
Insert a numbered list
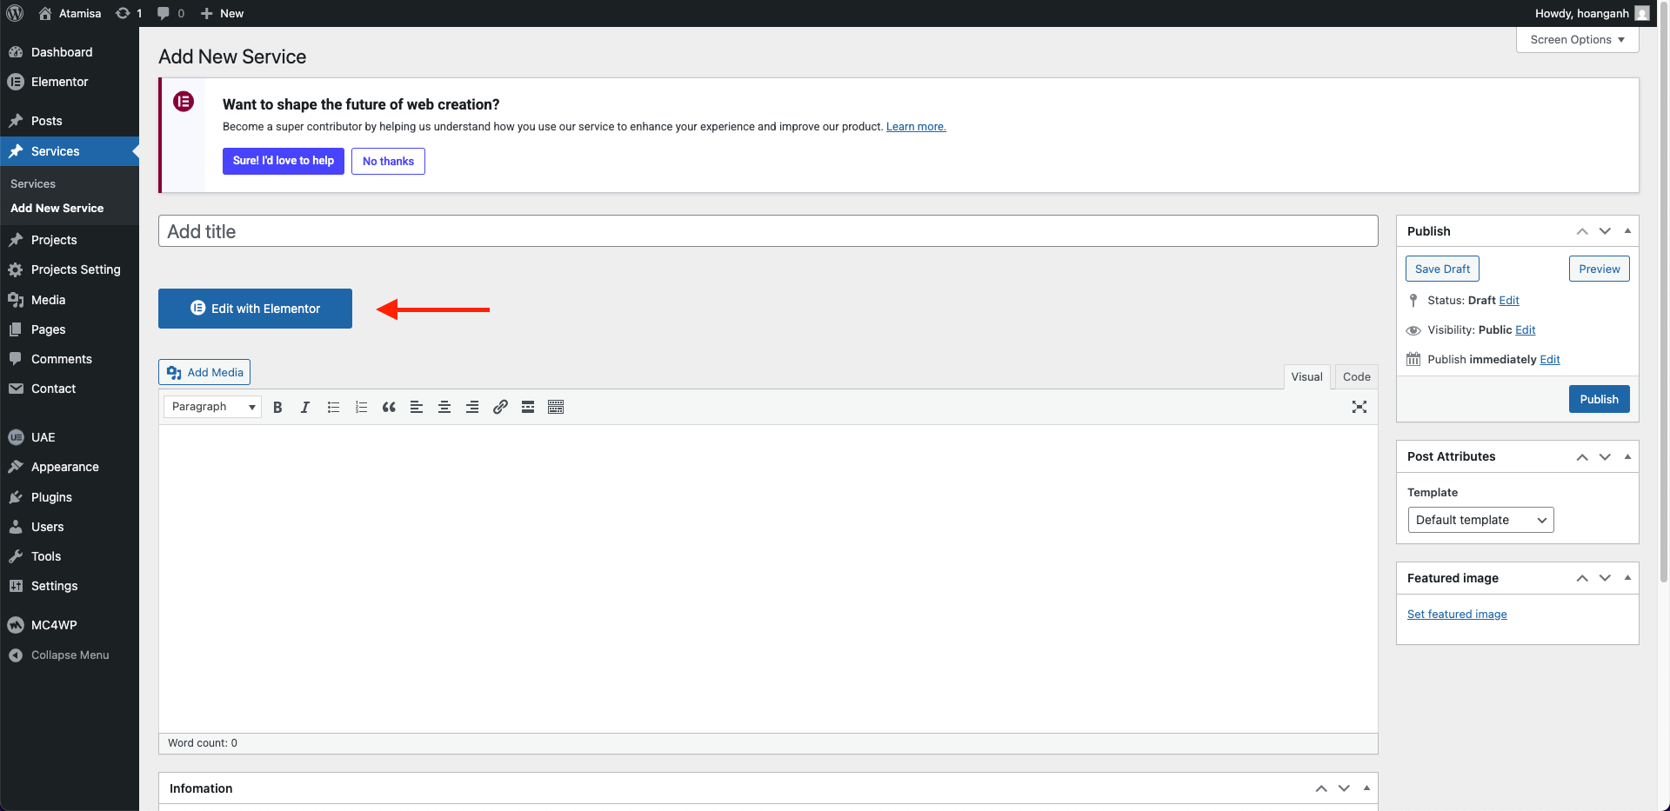point(361,407)
